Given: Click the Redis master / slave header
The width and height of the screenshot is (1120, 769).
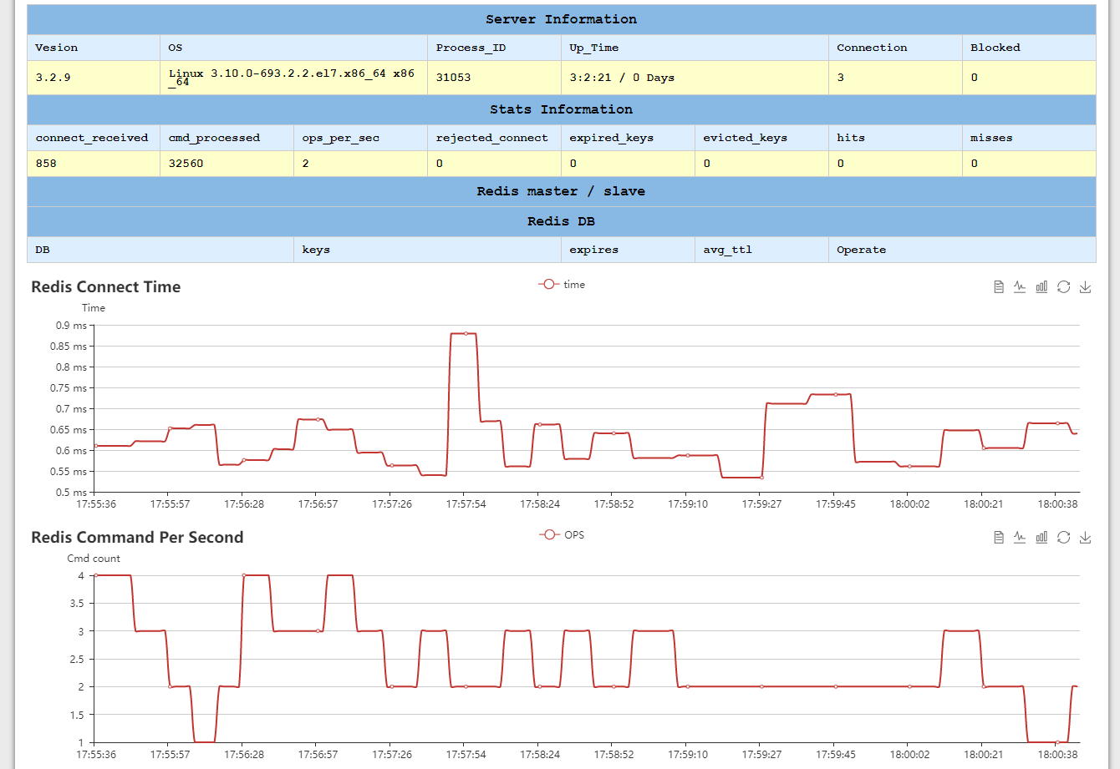Looking at the screenshot, I should point(561,191).
